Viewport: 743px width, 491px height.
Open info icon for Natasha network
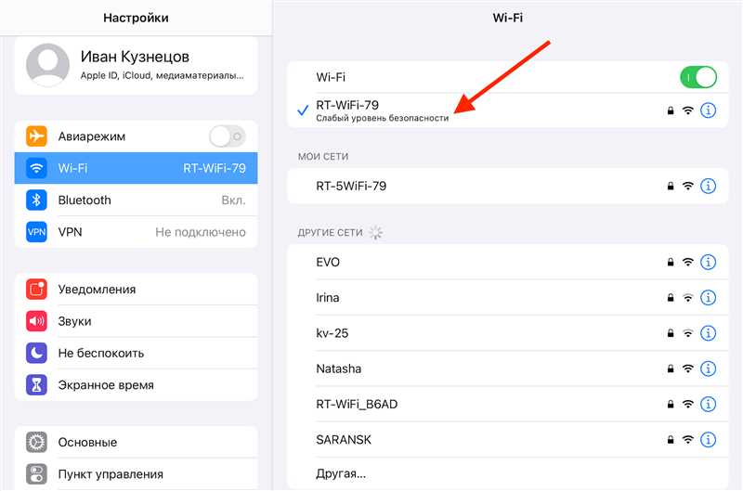[708, 368]
